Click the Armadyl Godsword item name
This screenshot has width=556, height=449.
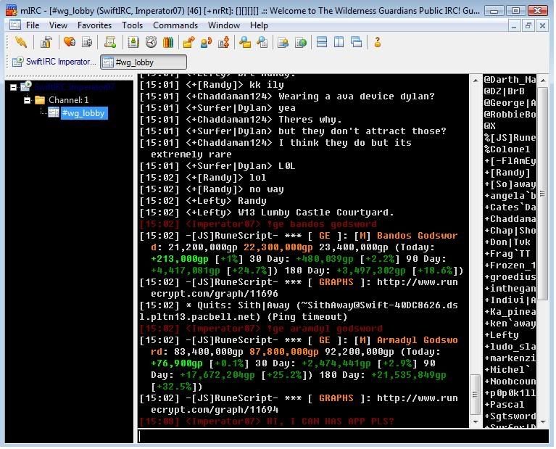click(417, 340)
